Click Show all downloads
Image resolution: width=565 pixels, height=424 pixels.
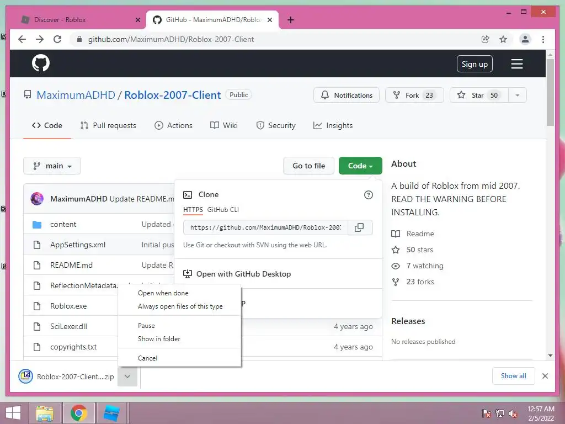coord(514,376)
